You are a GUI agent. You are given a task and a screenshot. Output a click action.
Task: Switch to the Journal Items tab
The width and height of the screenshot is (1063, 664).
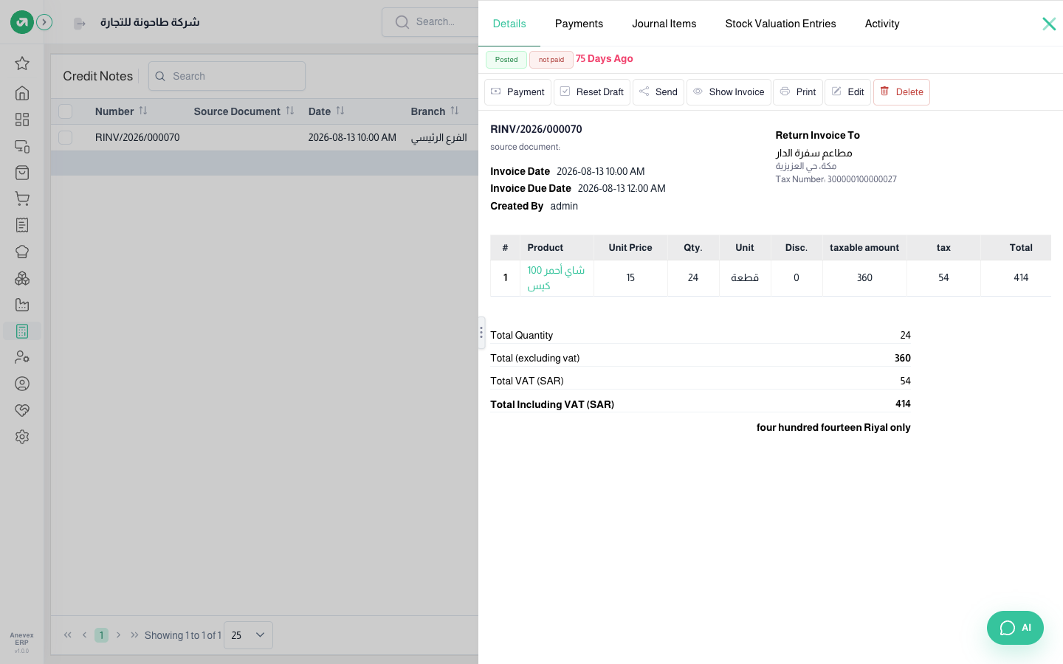pyautogui.click(x=664, y=24)
